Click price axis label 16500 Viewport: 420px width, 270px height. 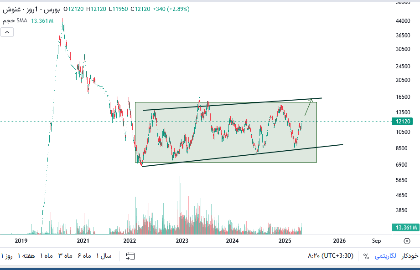pyautogui.click(x=403, y=97)
